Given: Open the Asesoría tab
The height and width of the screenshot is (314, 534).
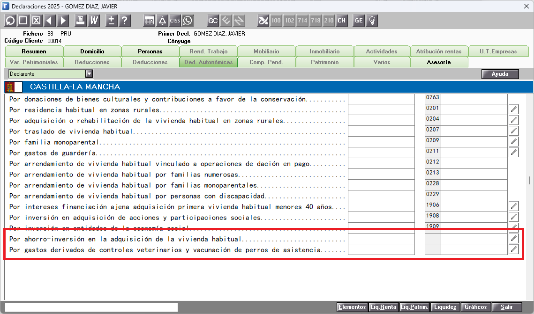Looking at the screenshot, I should click(439, 62).
